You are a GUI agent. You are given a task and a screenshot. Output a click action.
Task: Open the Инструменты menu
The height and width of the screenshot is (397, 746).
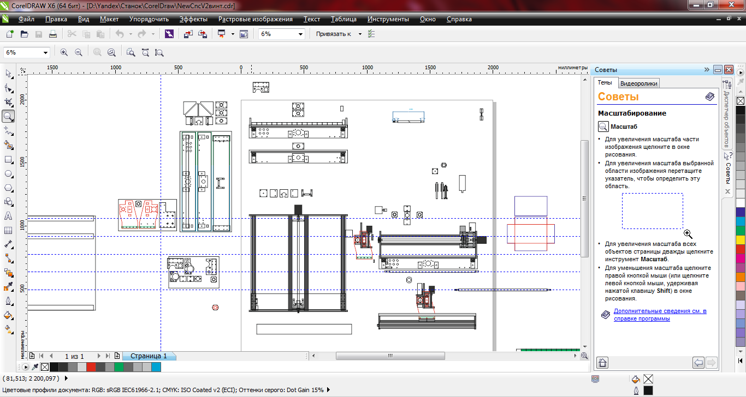click(x=388, y=19)
